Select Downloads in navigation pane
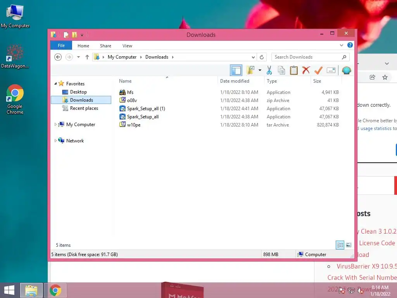This screenshot has height=298, width=397. (x=81, y=100)
